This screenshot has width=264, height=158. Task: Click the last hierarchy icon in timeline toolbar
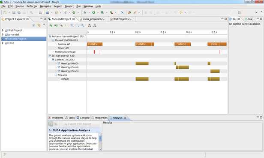[x=95, y=25]
